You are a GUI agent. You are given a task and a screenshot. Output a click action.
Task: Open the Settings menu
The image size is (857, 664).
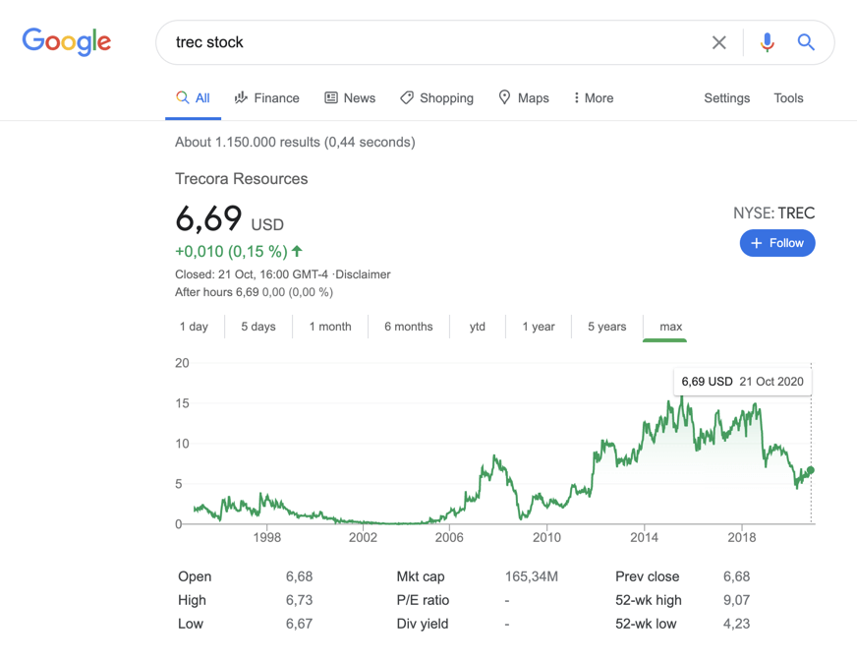click(x=726, y=98)
